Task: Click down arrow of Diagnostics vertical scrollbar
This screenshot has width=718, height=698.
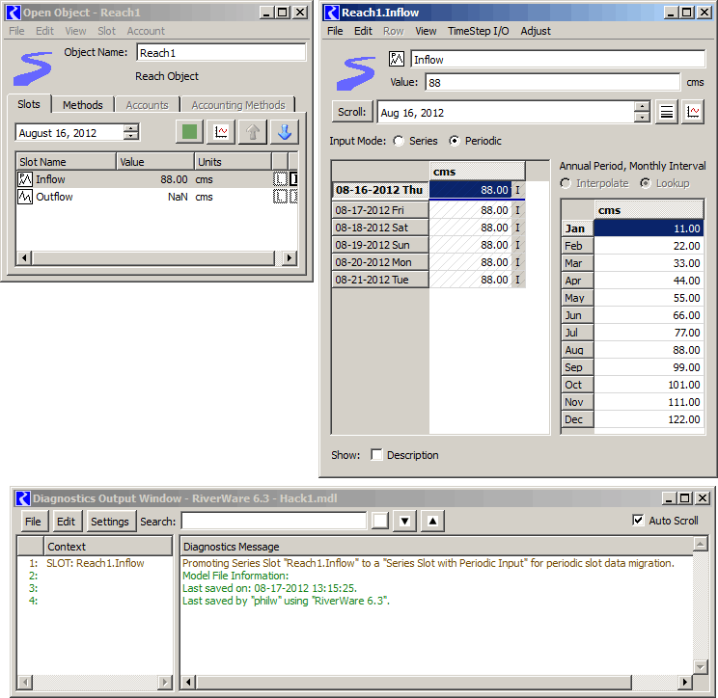Action: pyautogui.click(x=701, y=667)
